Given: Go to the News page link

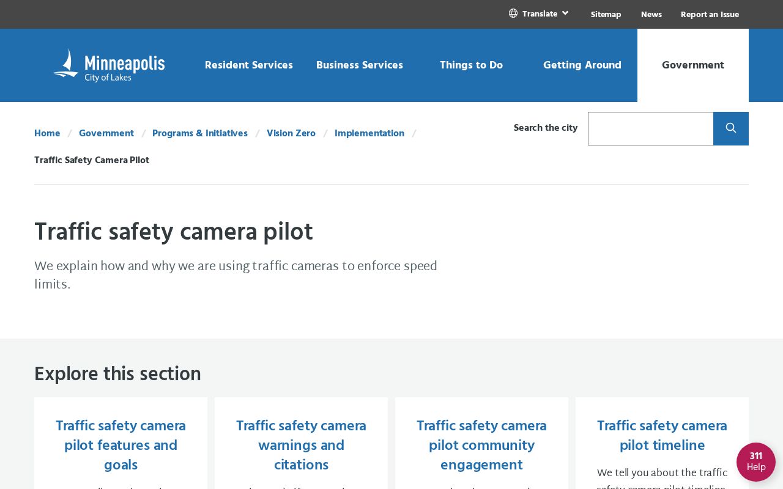Looking at the screenshot, I should click(x=651, y=14).
